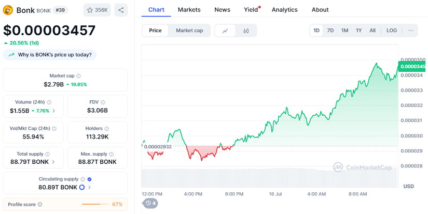Click the 88.87T BONK max supply value
The image size is (428, 214).
[x=97, y=162]
